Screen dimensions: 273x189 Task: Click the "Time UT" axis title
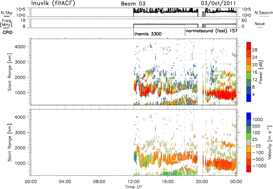click(x=133, y=187)
